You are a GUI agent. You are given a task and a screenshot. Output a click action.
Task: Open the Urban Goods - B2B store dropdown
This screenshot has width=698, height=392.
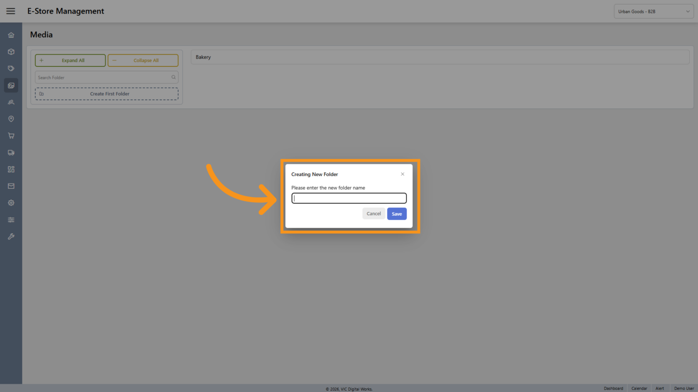pos(654,12)
